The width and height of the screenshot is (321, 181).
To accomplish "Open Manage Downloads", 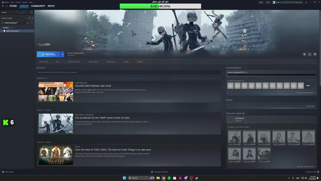I will point(159,172).
